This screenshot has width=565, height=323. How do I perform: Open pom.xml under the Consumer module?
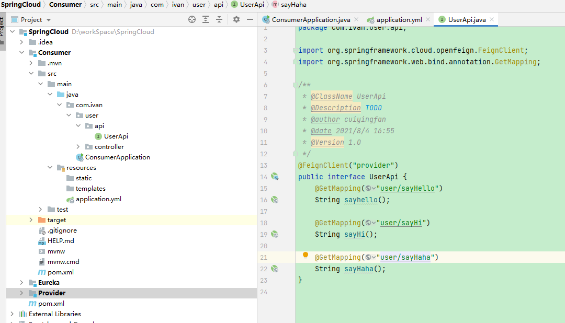[60, 272]
